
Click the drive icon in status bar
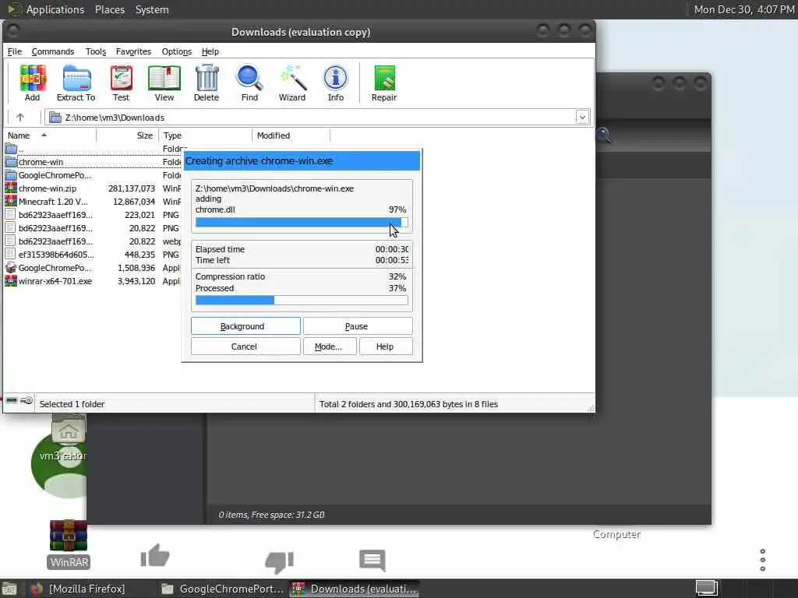tap(11, 401)
